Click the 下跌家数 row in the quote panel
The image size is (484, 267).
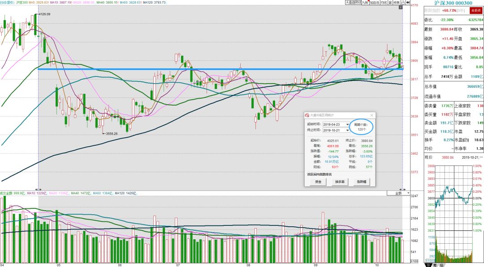point(469,123)
